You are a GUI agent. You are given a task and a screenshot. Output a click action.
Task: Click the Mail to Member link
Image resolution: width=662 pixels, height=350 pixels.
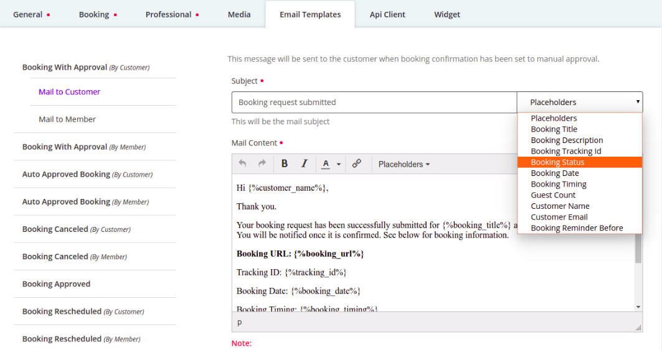click(x=67, y=119)
